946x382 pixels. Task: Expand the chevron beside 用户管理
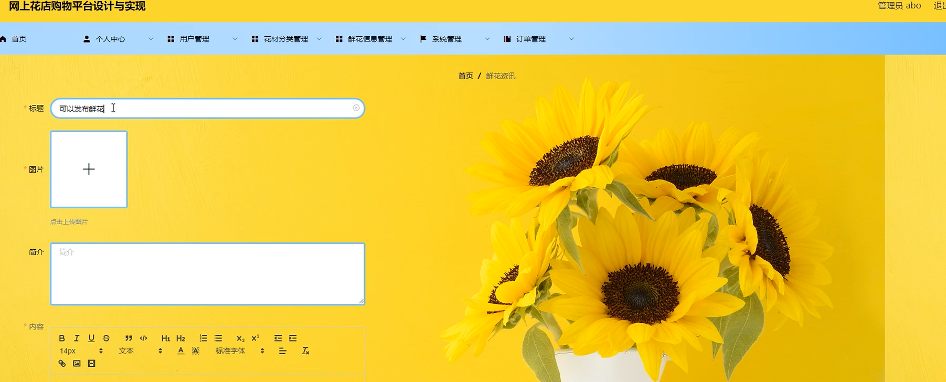pyautogui.click(x=235, y=39)
